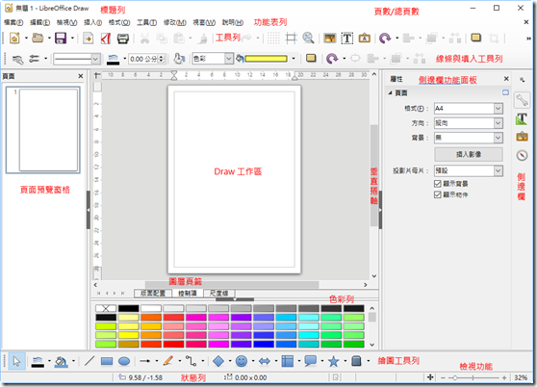
Task: Select the Line drawing tool
Action: coord(89,361)
